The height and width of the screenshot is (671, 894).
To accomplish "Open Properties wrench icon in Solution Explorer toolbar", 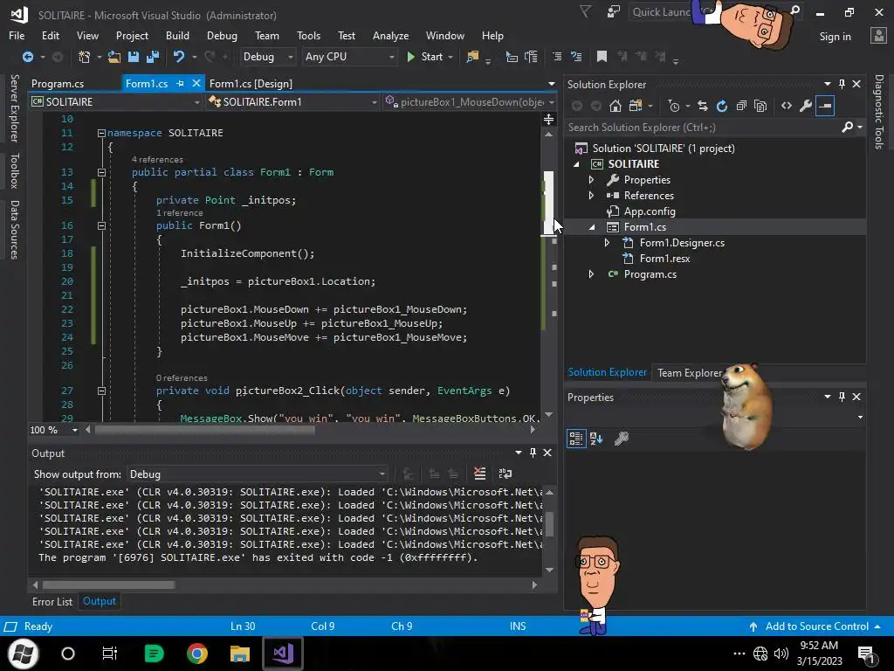I will click(x=806, y=106).
